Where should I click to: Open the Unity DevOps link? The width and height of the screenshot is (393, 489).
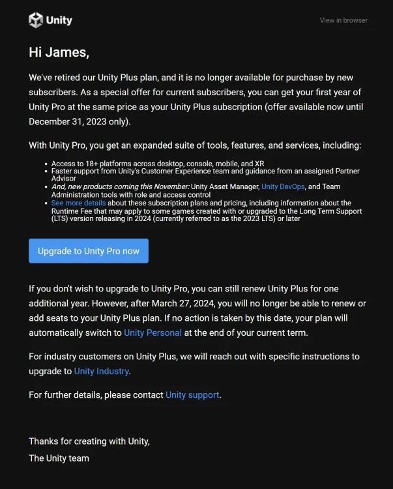[x=283, y=186]
